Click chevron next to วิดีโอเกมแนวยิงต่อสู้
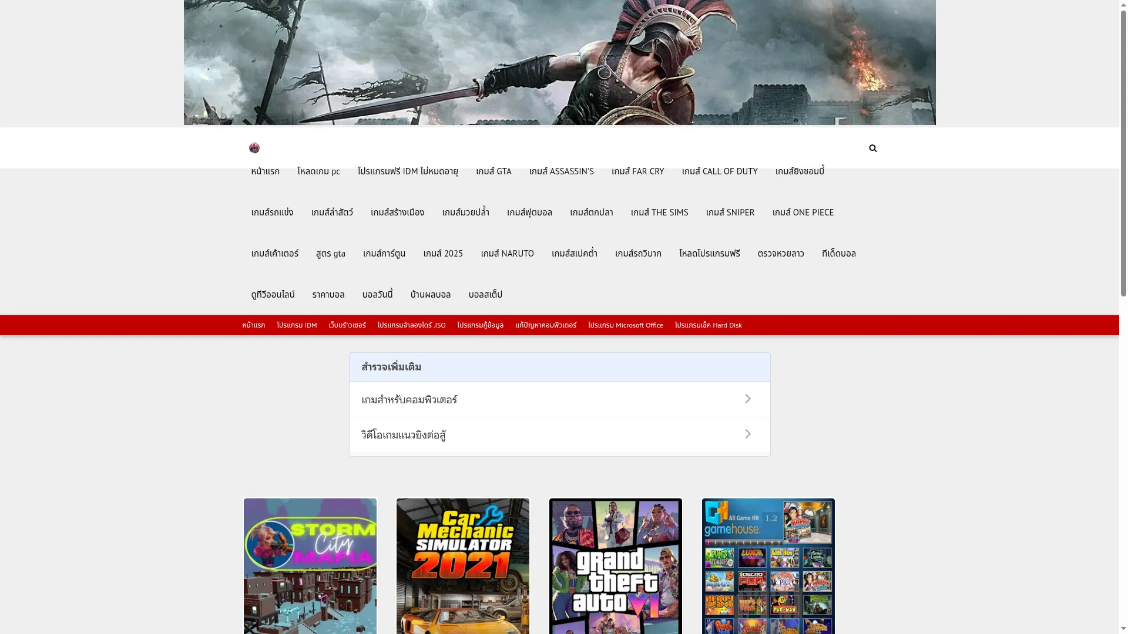The height and width of the screenshot is (634, 1128). pyautogui.click(x=747, y=434)
